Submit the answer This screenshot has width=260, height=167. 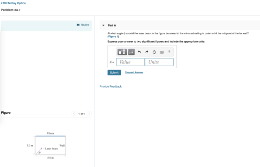(x=114, y=72)
